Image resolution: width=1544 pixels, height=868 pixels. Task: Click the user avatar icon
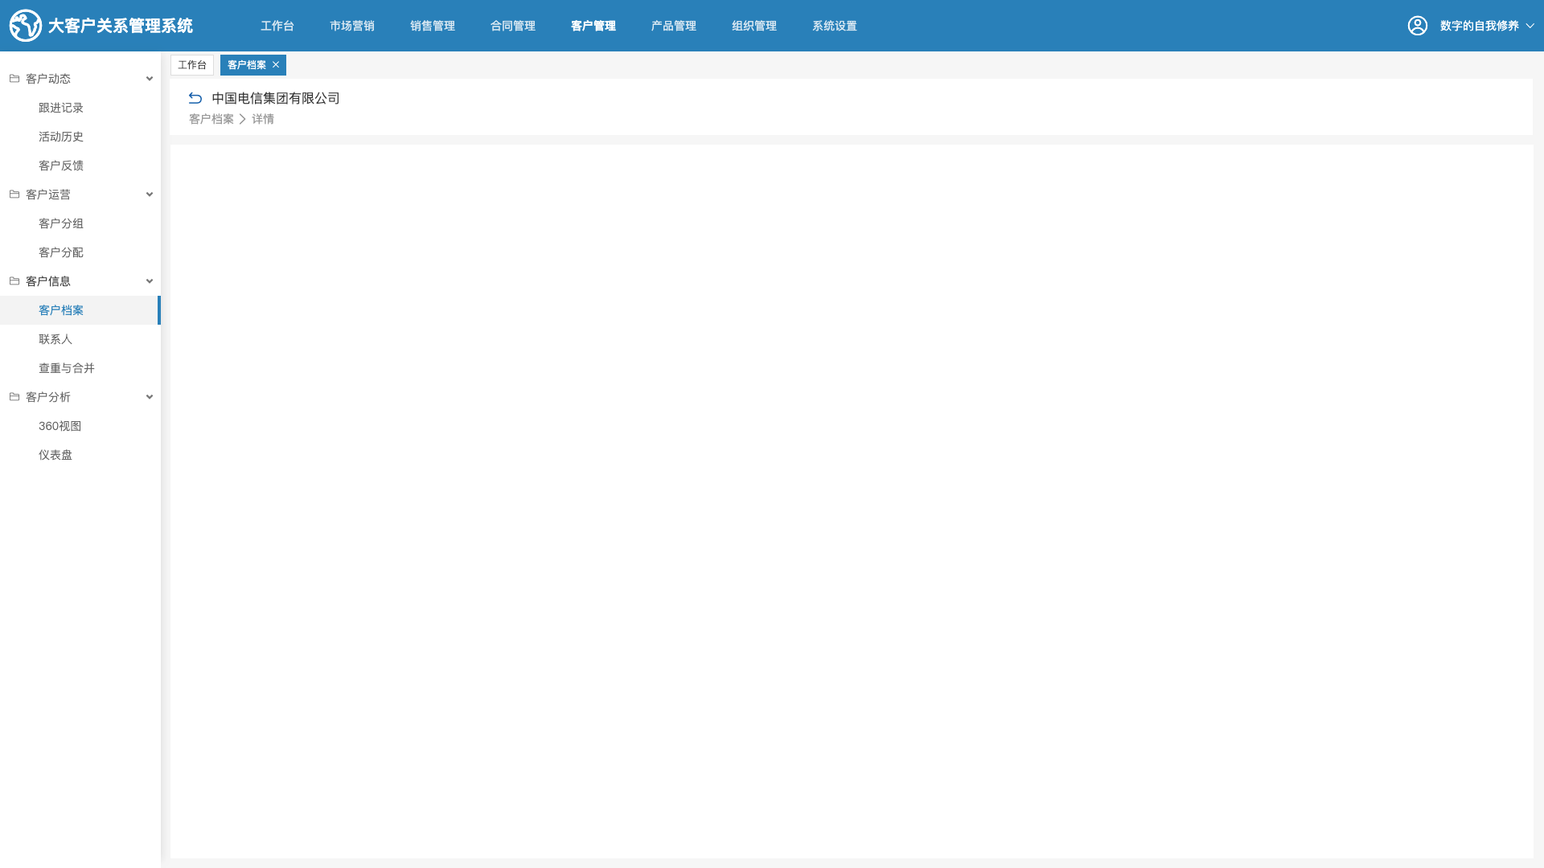(1418, 26)
